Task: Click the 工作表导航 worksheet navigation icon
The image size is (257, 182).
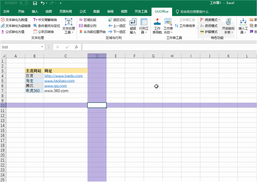Action: (157, 26)
